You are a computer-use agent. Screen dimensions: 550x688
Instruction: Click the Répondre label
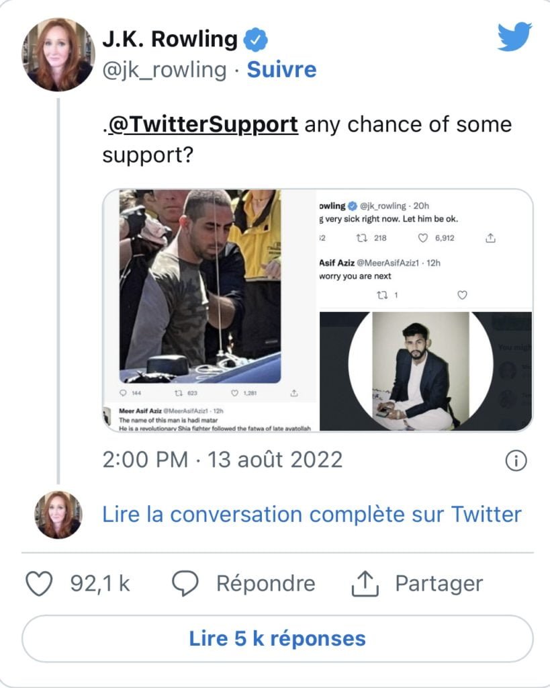265,583
